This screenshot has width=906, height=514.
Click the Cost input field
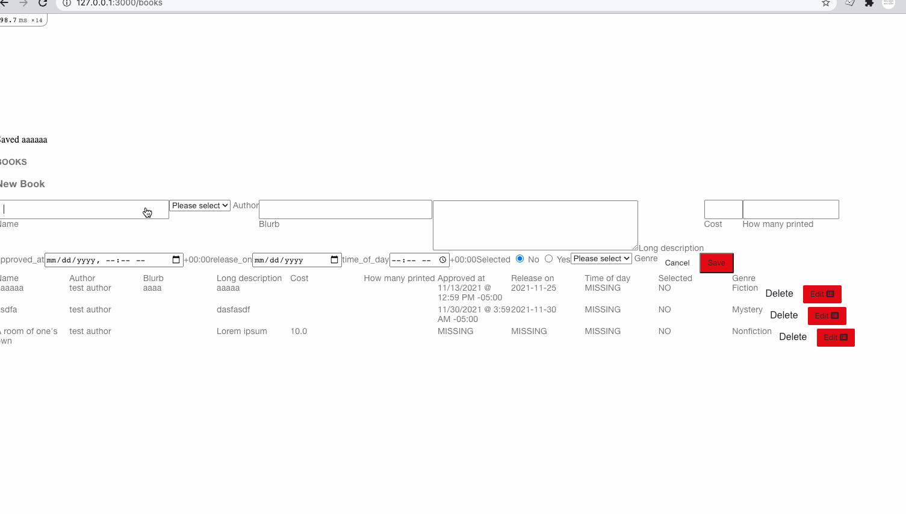(723, 209)
